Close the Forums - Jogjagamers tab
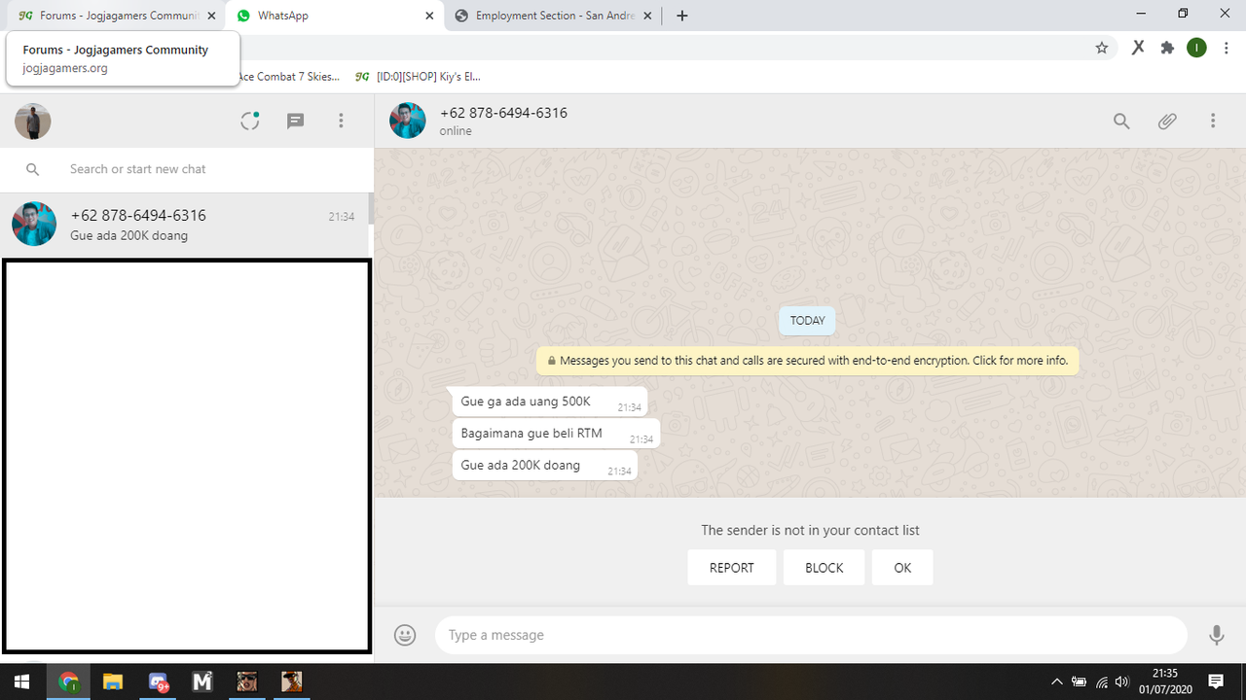Screen dimensions: 1246x700 coord(211,16)
